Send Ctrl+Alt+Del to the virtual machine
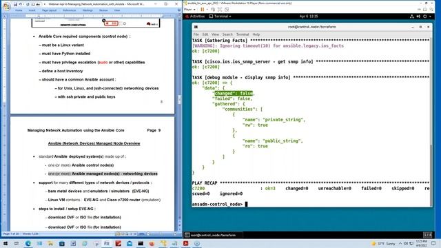This screenshot has height=248, width=441. [x=213, y=9]
